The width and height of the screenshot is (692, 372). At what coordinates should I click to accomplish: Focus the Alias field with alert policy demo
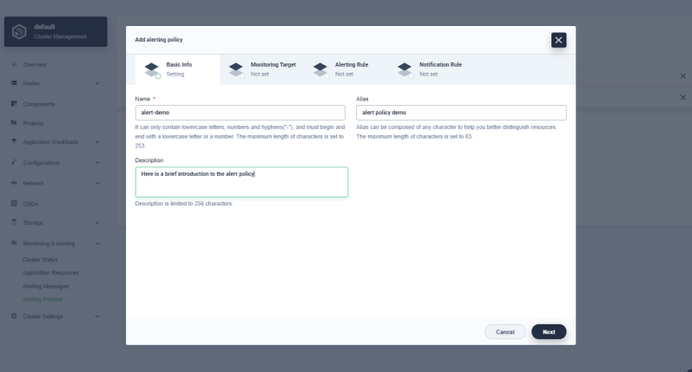click(461, 113)
